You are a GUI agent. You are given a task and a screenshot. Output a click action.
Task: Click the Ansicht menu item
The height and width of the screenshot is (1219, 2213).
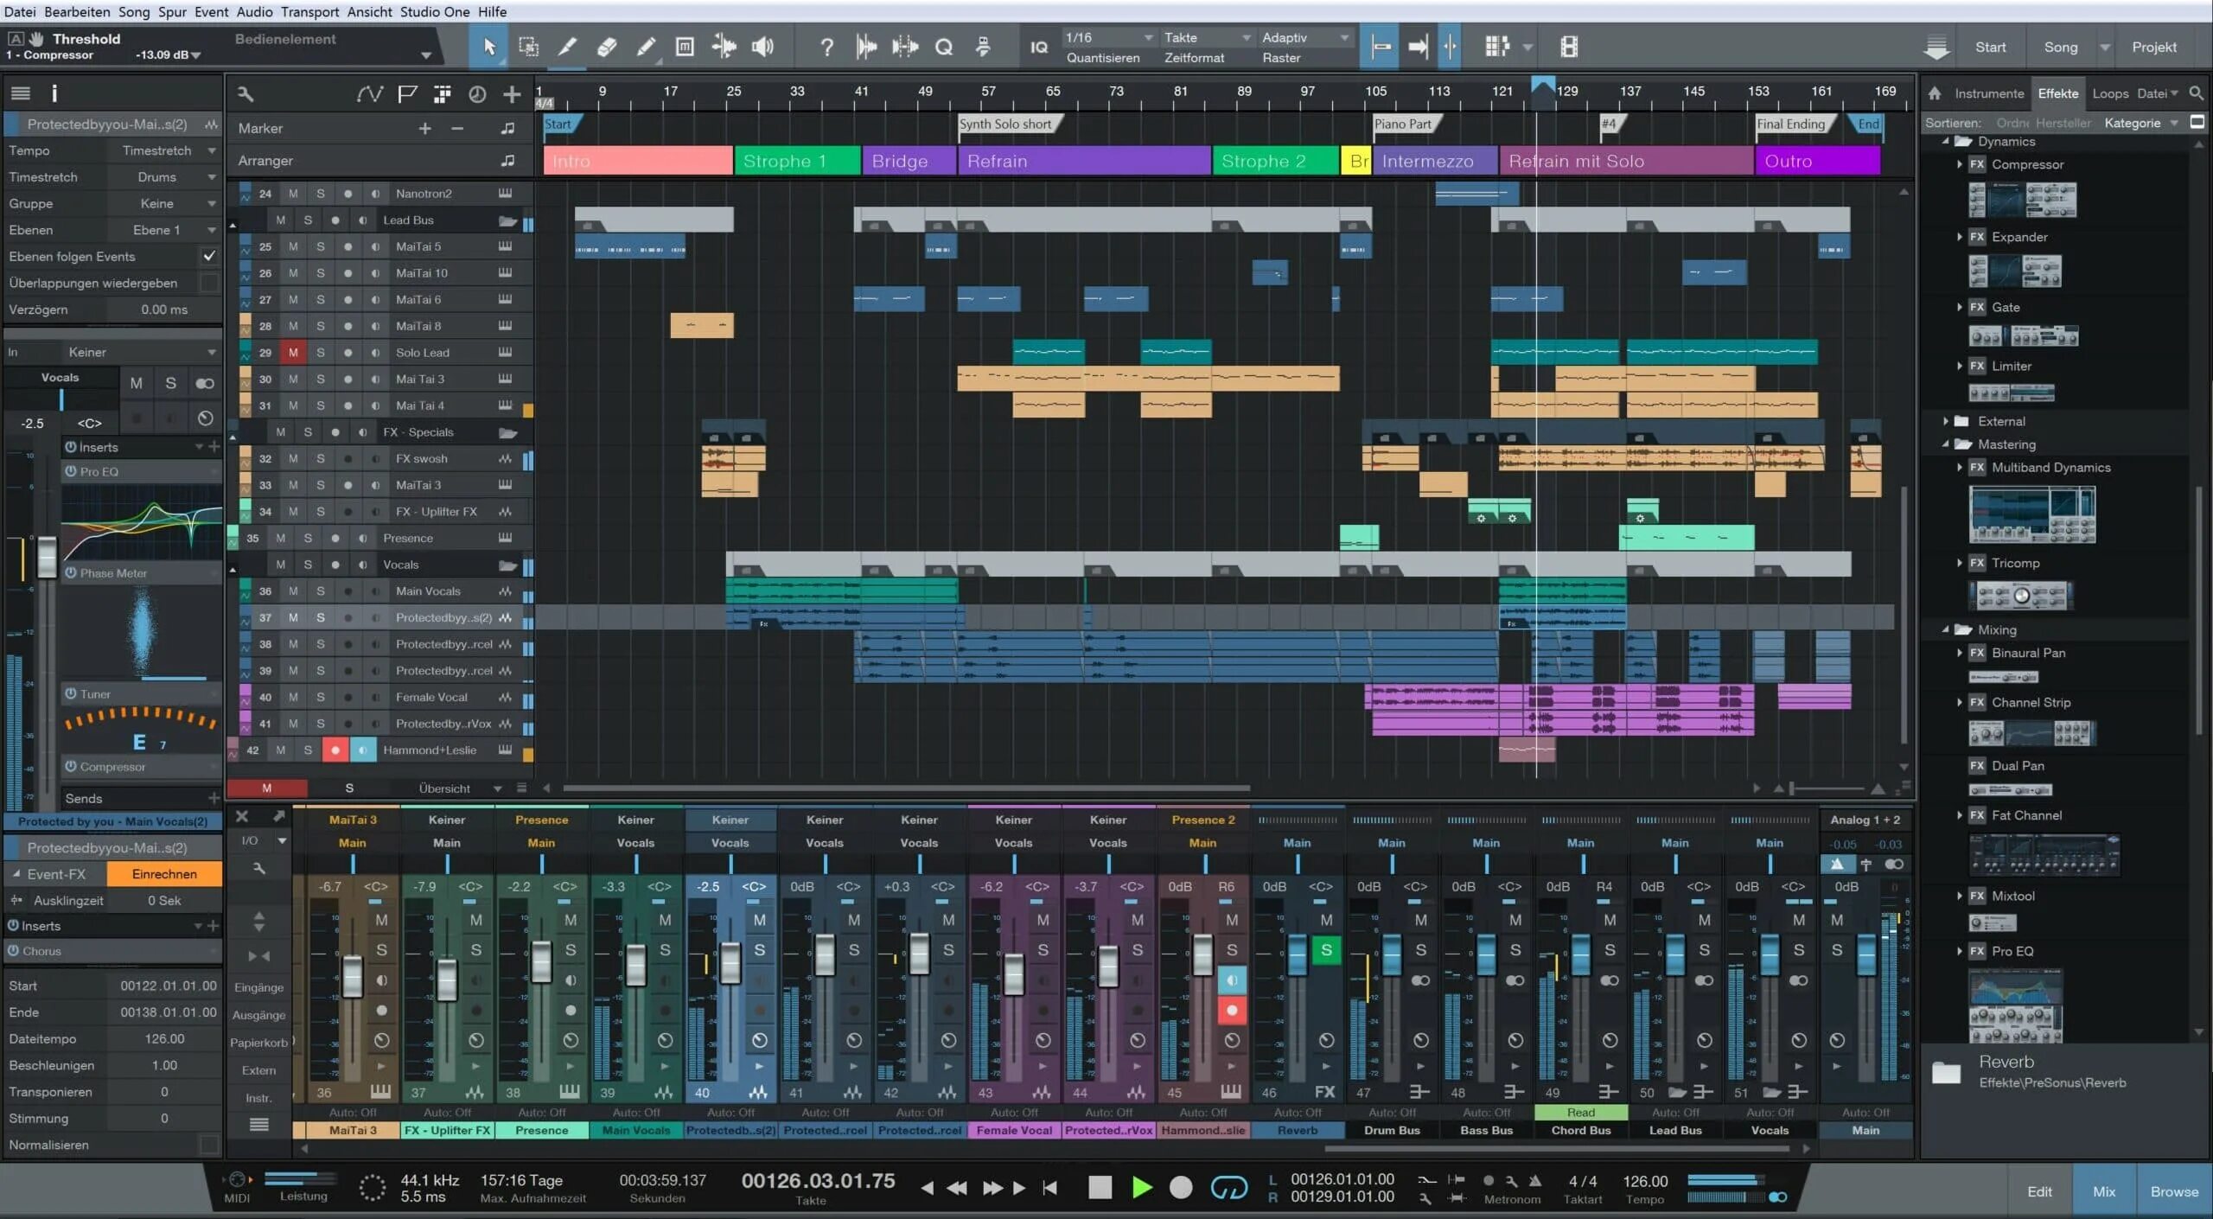pyautogui.click(x=371, y=10)
